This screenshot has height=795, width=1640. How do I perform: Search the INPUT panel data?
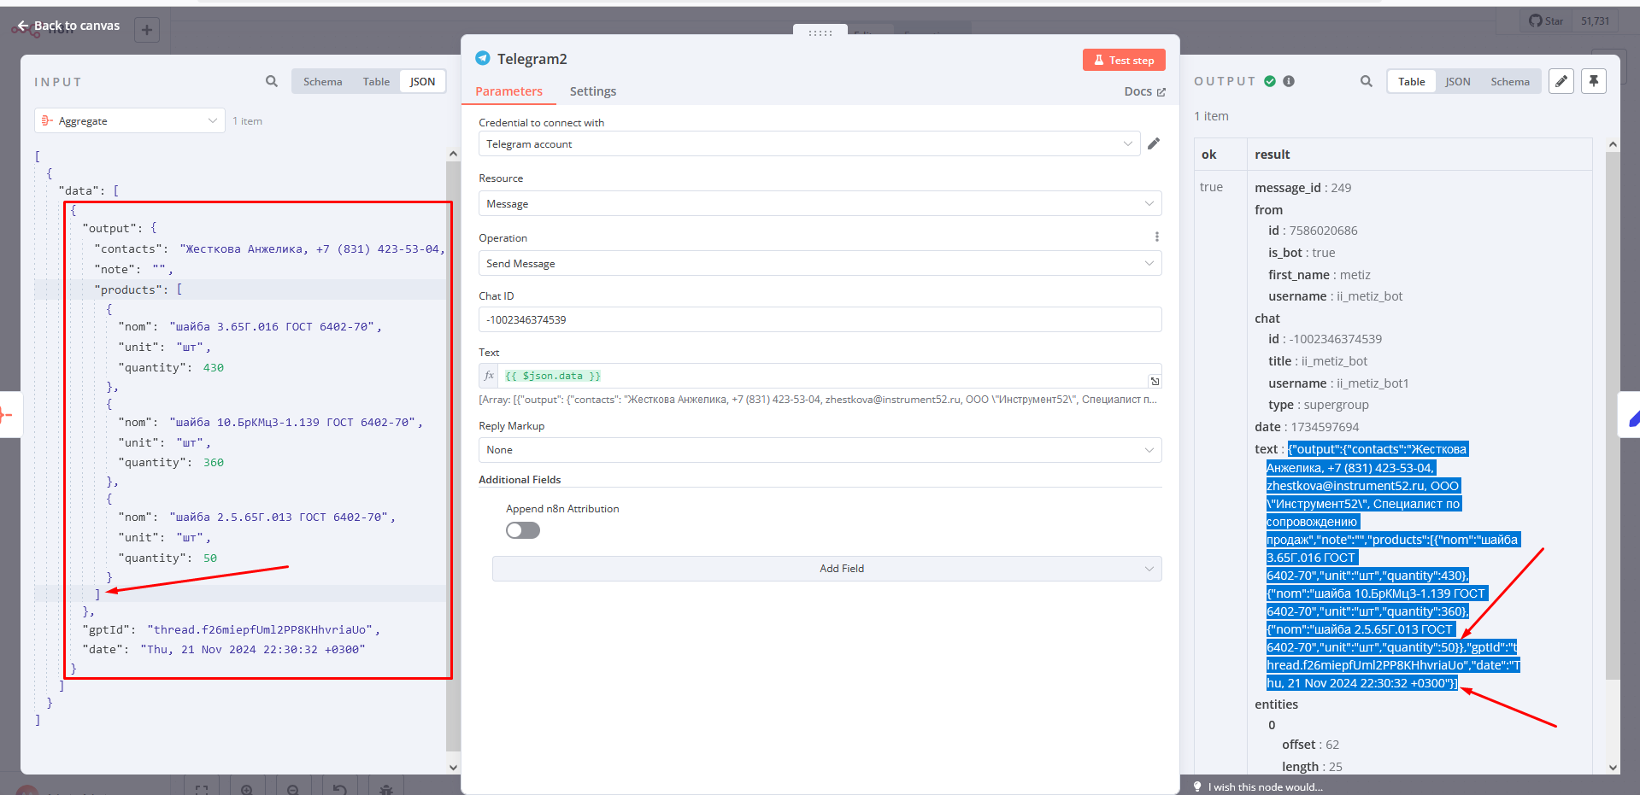click(272, 81)
